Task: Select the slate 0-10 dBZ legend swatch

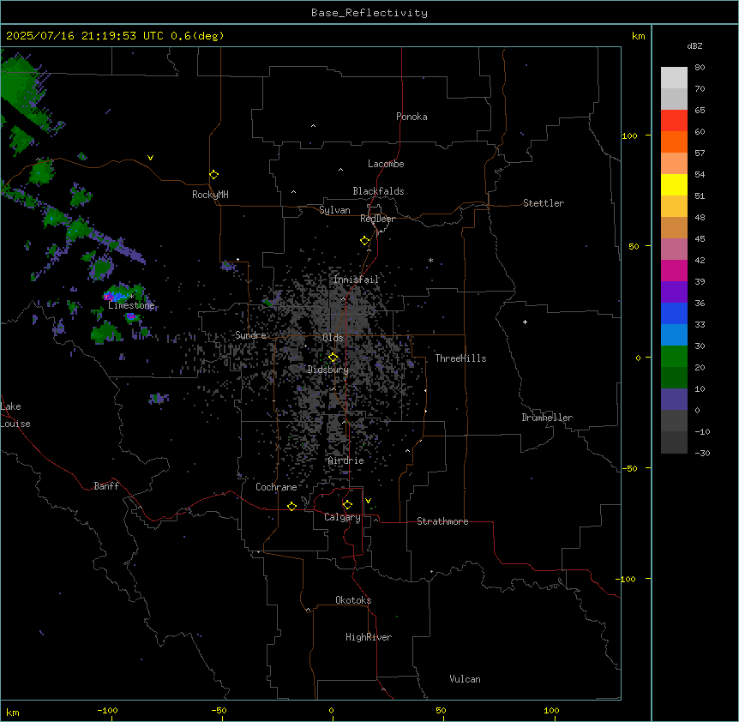Action: point(674,400)
